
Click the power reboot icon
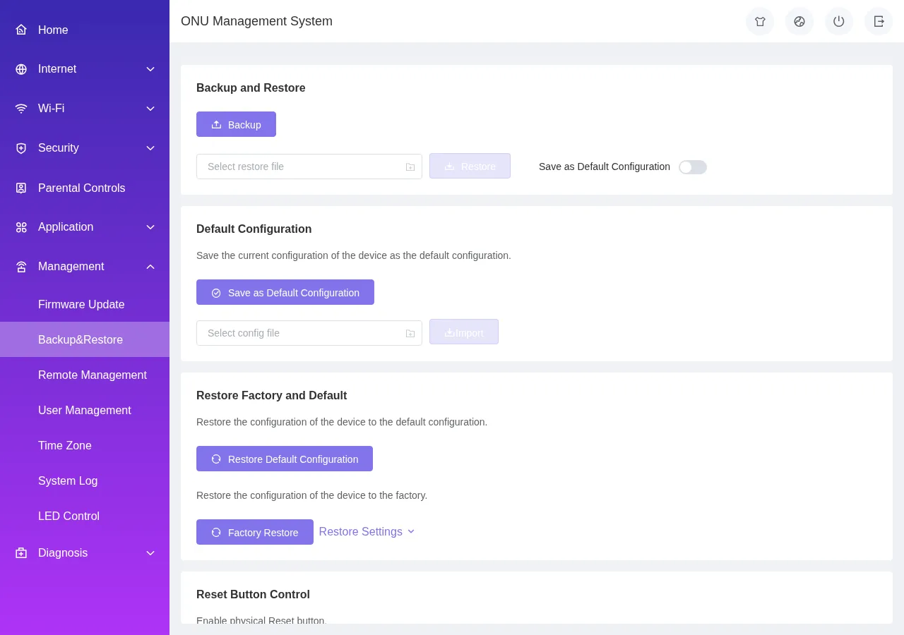coord(839,21)
